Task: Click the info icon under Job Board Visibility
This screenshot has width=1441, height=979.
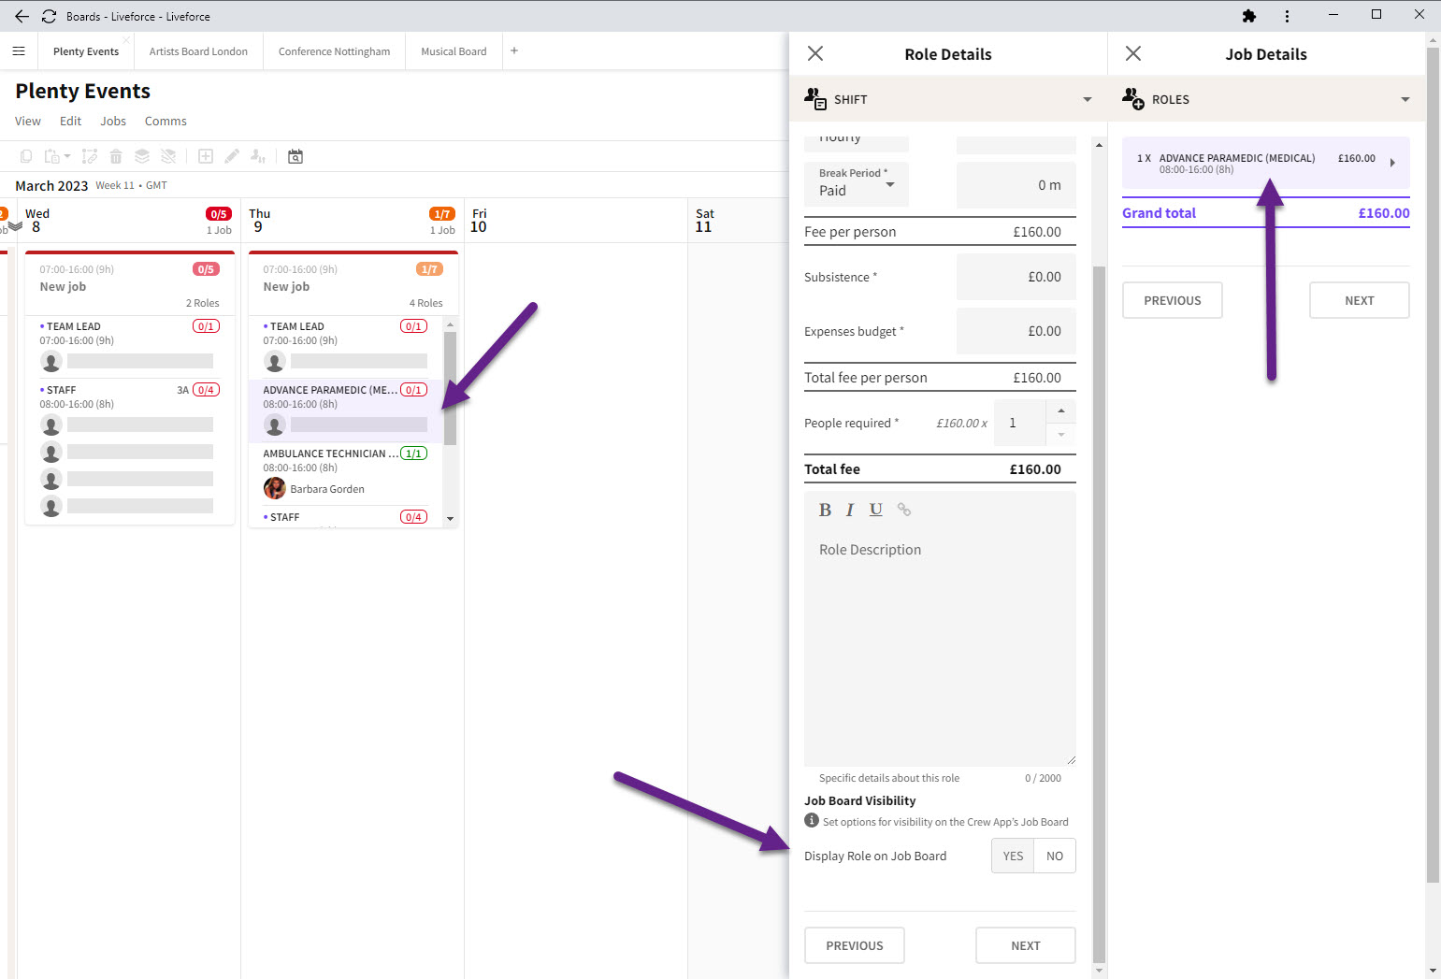Action: 812,821
